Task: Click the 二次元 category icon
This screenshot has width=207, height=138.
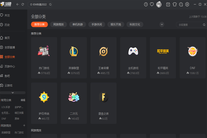Action: 74,97
